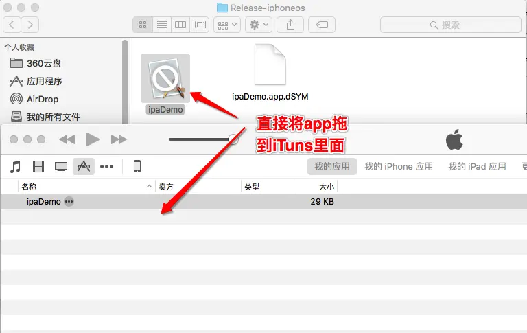The image size is (527, 333).
Task: Open the Movies library in iTunes
Action: coord(38,166)
